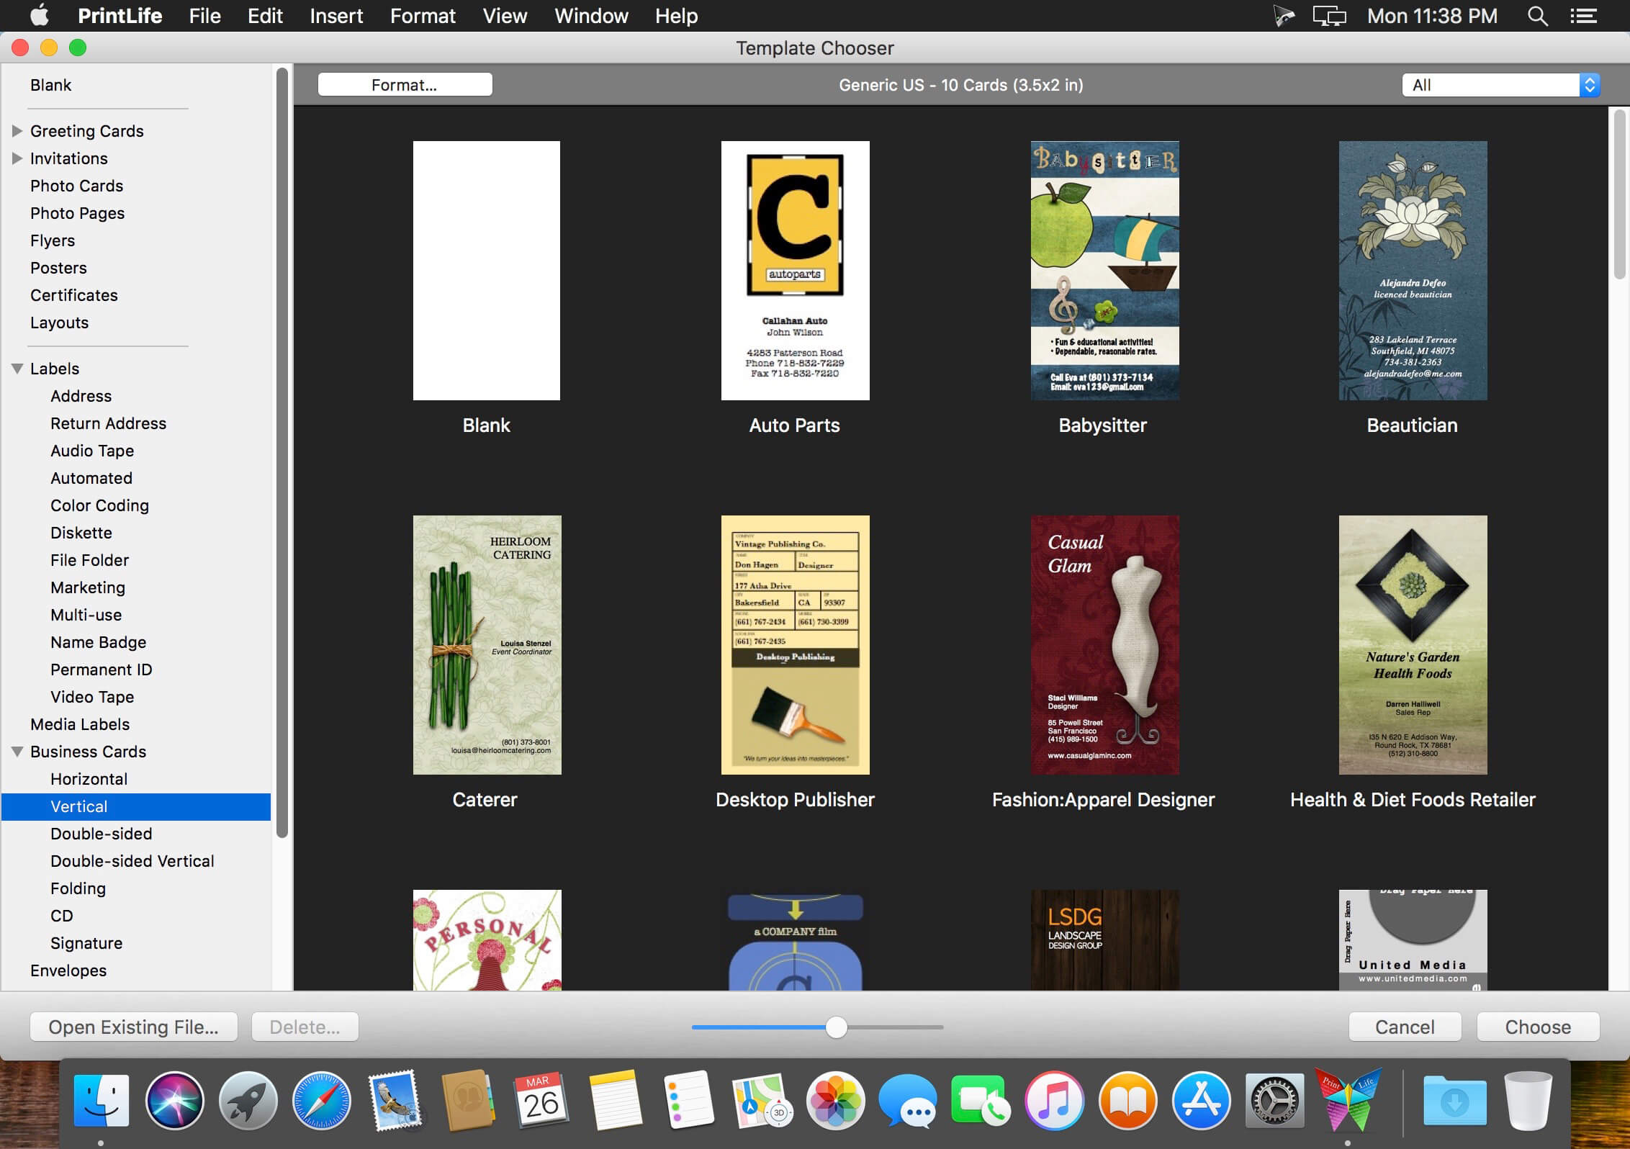This screenshot has height=1149, width=1630.
Task: Open System Preferences gear in dock
Action: [1275, 1099]
